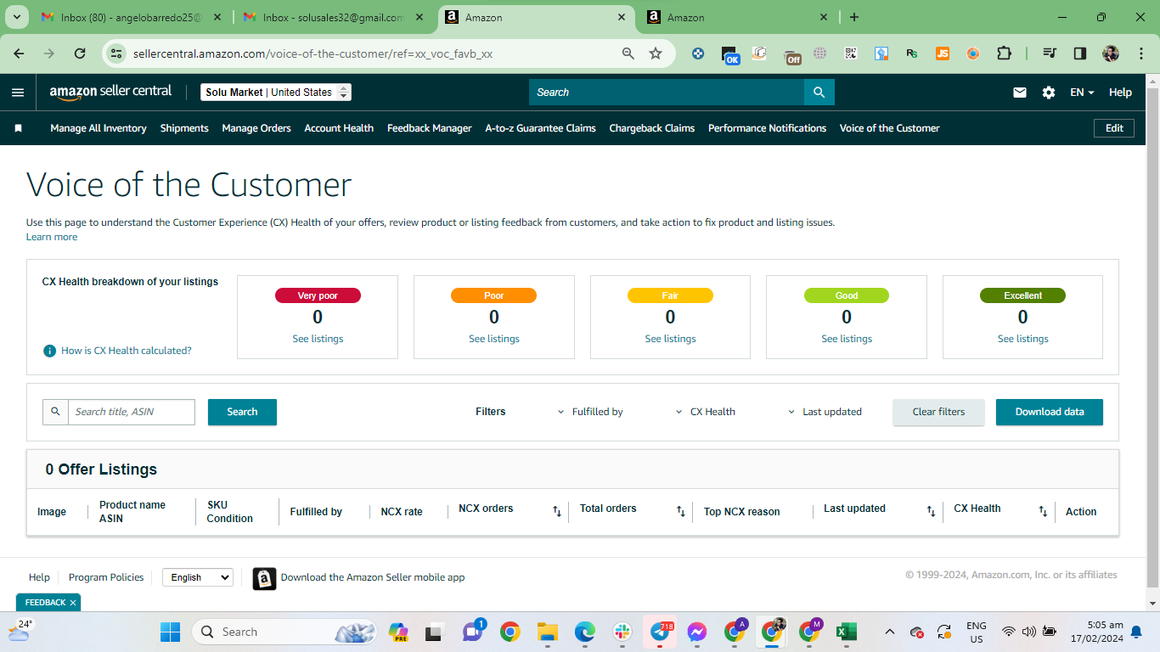Image resolution: width=1160 pixels, height=652 pixels.
Task: Open the Windows Start menu
Action: click(171, 632)
